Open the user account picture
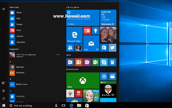 3,83
